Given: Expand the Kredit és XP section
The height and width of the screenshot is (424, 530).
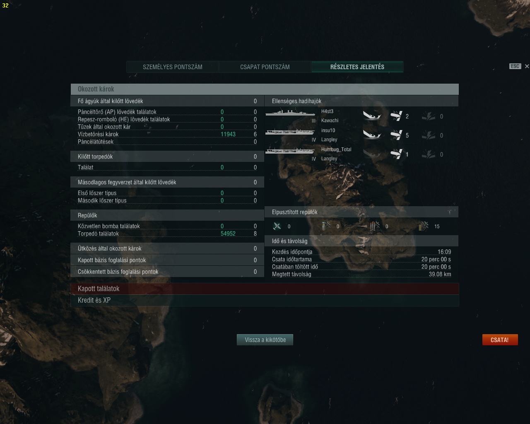Looking at the screenshot, I should (x=265, y=300).
